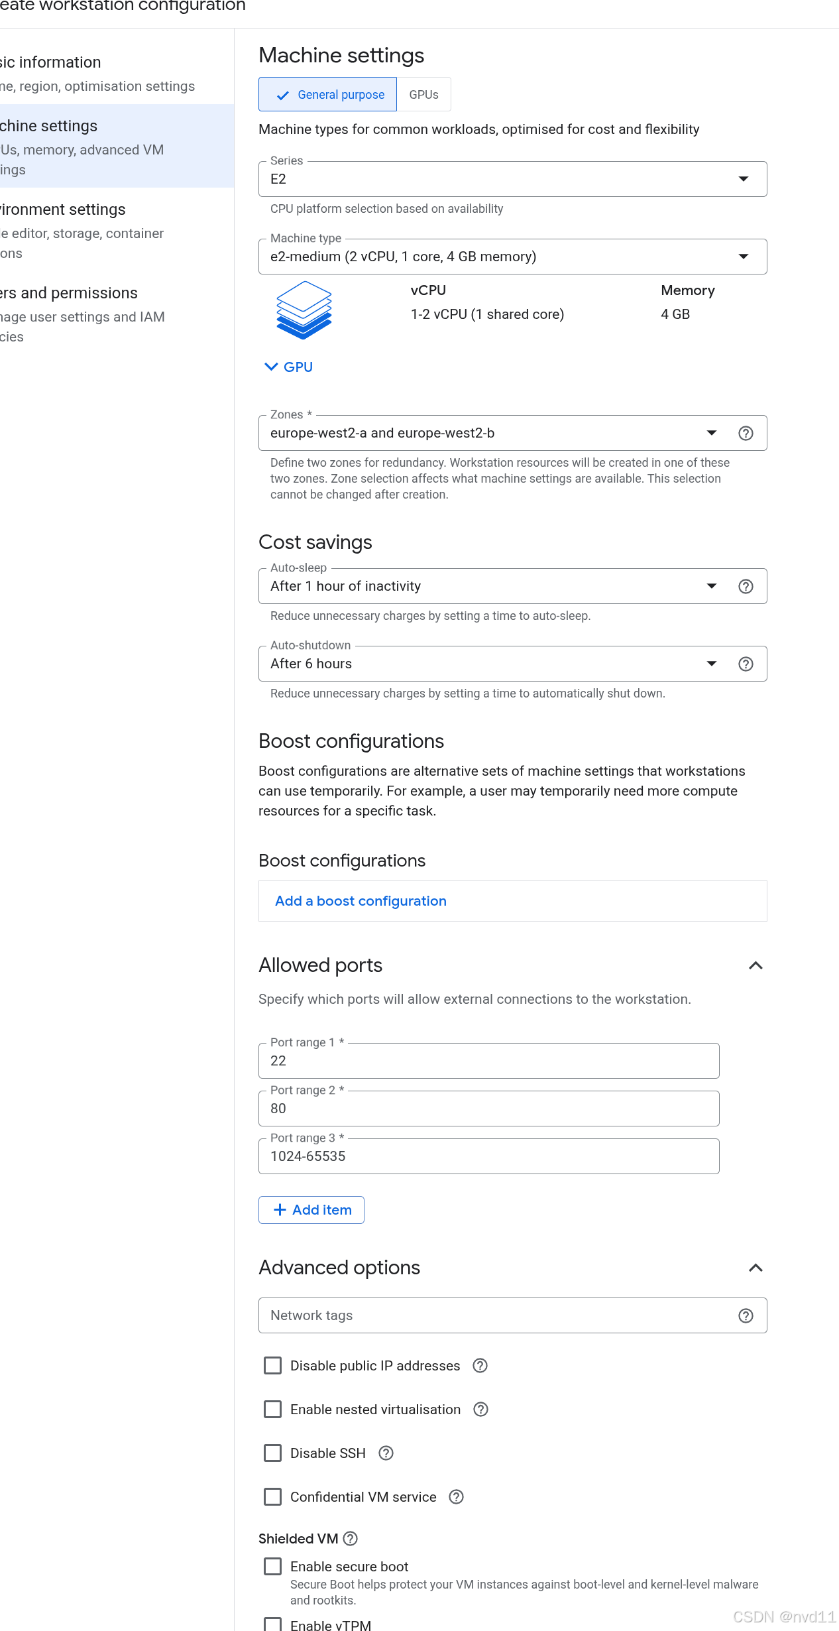Click Auto-shutdown help question mark icon
The image size is (839, 1631).
coord(746,664)
